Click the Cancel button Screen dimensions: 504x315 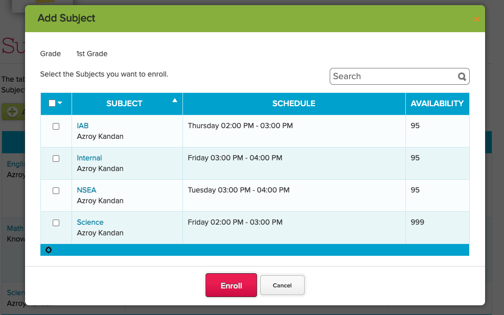[x=282, y=285]
